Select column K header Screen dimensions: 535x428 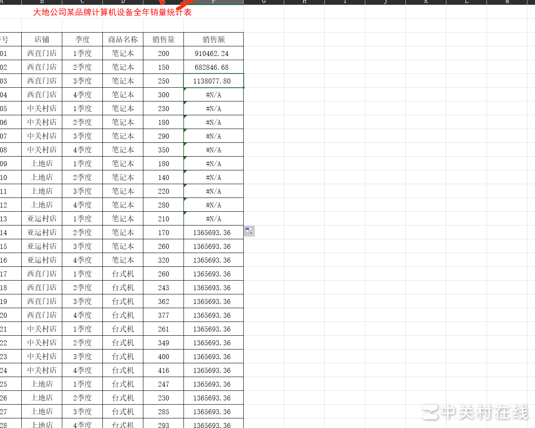[x=426, y=2]
